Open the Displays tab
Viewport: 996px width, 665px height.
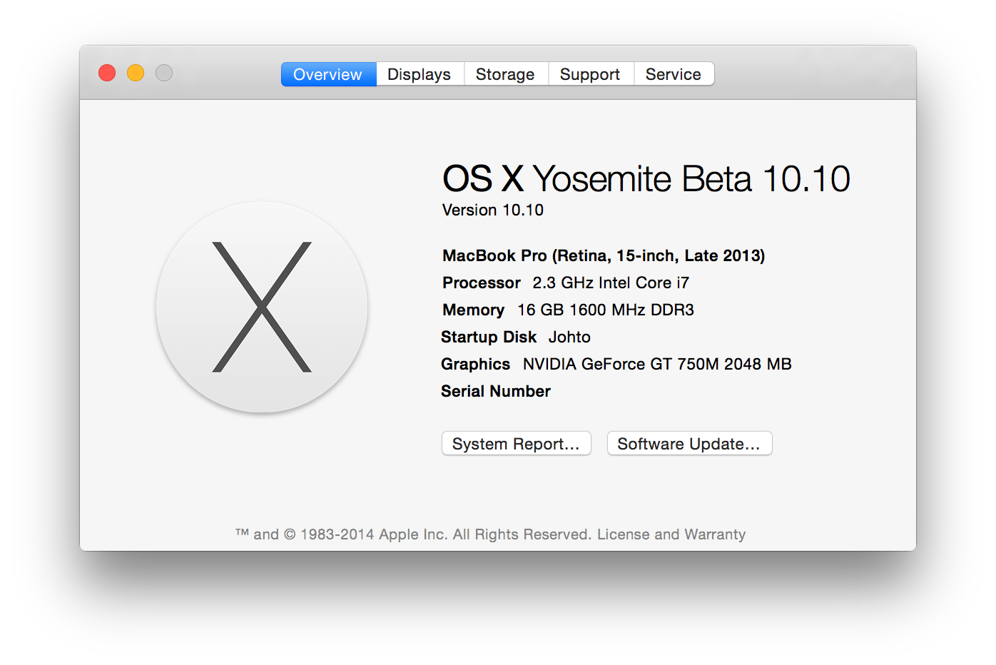pyautogui.click(x=420, y=74)
